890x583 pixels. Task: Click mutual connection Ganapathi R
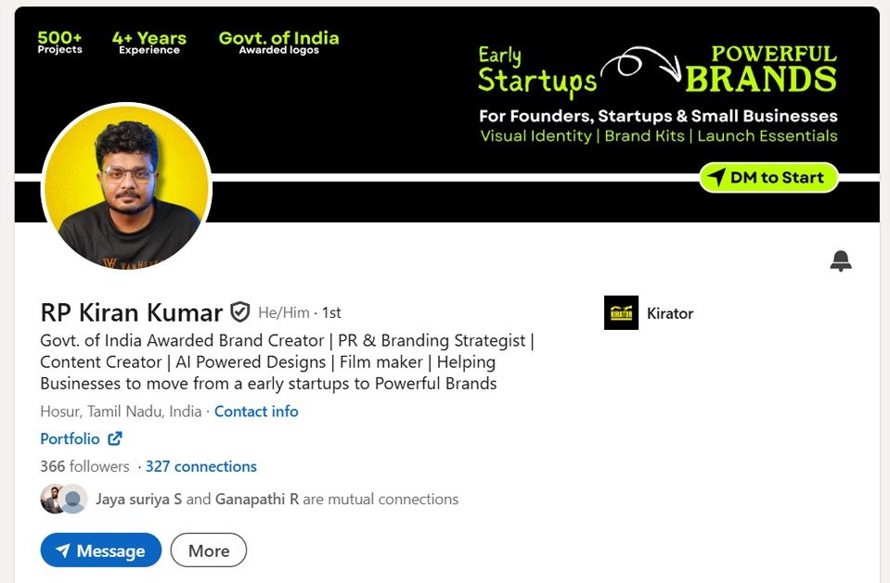[257, 499]
